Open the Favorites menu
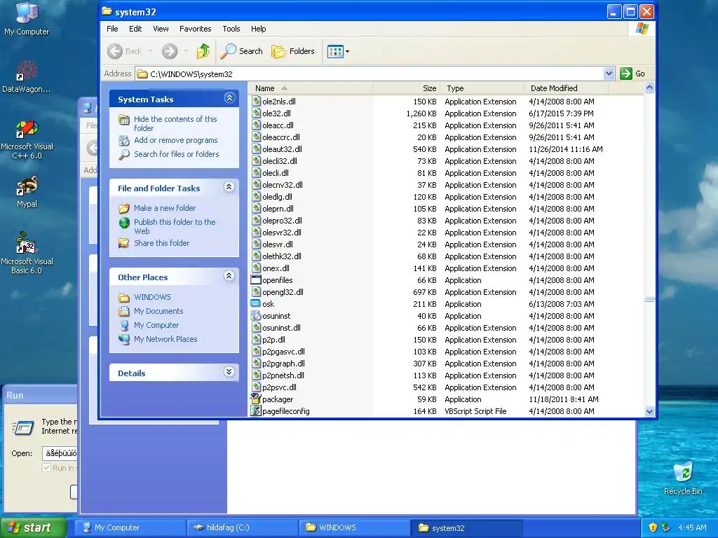The width and height of the screenshot is (718, 538). click(195, 29)
